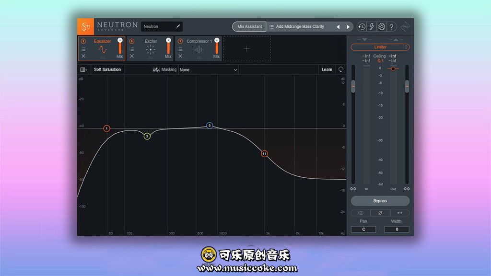Open Exciter module preset list icon

pos(132,49)
